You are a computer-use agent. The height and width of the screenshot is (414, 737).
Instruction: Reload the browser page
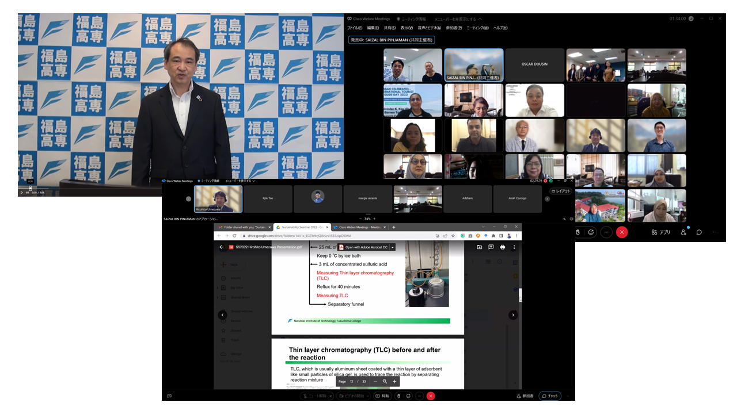click(x=234, y=236)
